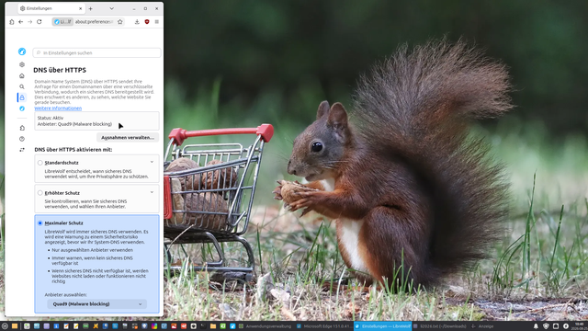Open the Support question mark icon in sidebar
This screenshot has height=331, width=588.
[22, 139]
